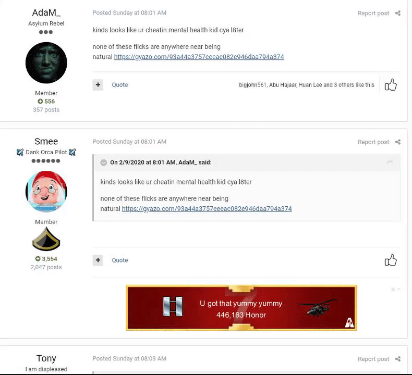Toggle multiquote plus on Smee's post

click(98, 260)
